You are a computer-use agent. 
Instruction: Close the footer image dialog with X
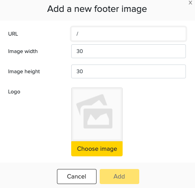(x=190, y=3)
